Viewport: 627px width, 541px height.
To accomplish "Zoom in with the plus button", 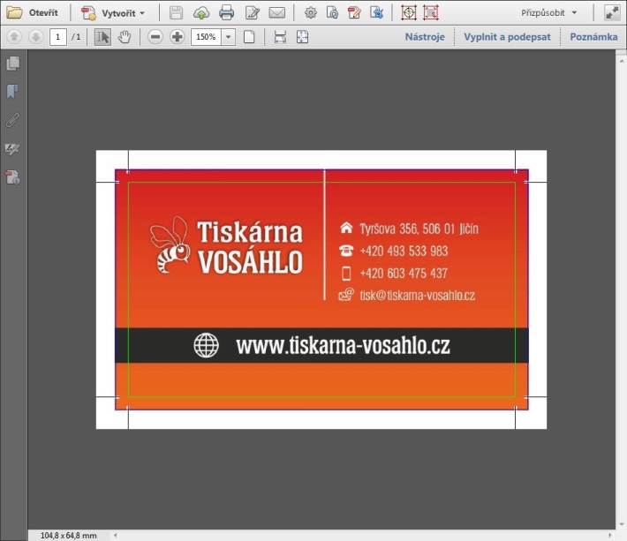I will point(177,37).
